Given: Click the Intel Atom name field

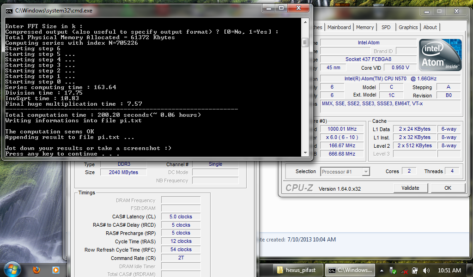Looking at the screenshot, I should 368,42.
